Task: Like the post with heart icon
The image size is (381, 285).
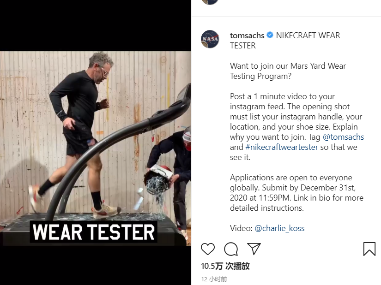Action: 208,249
